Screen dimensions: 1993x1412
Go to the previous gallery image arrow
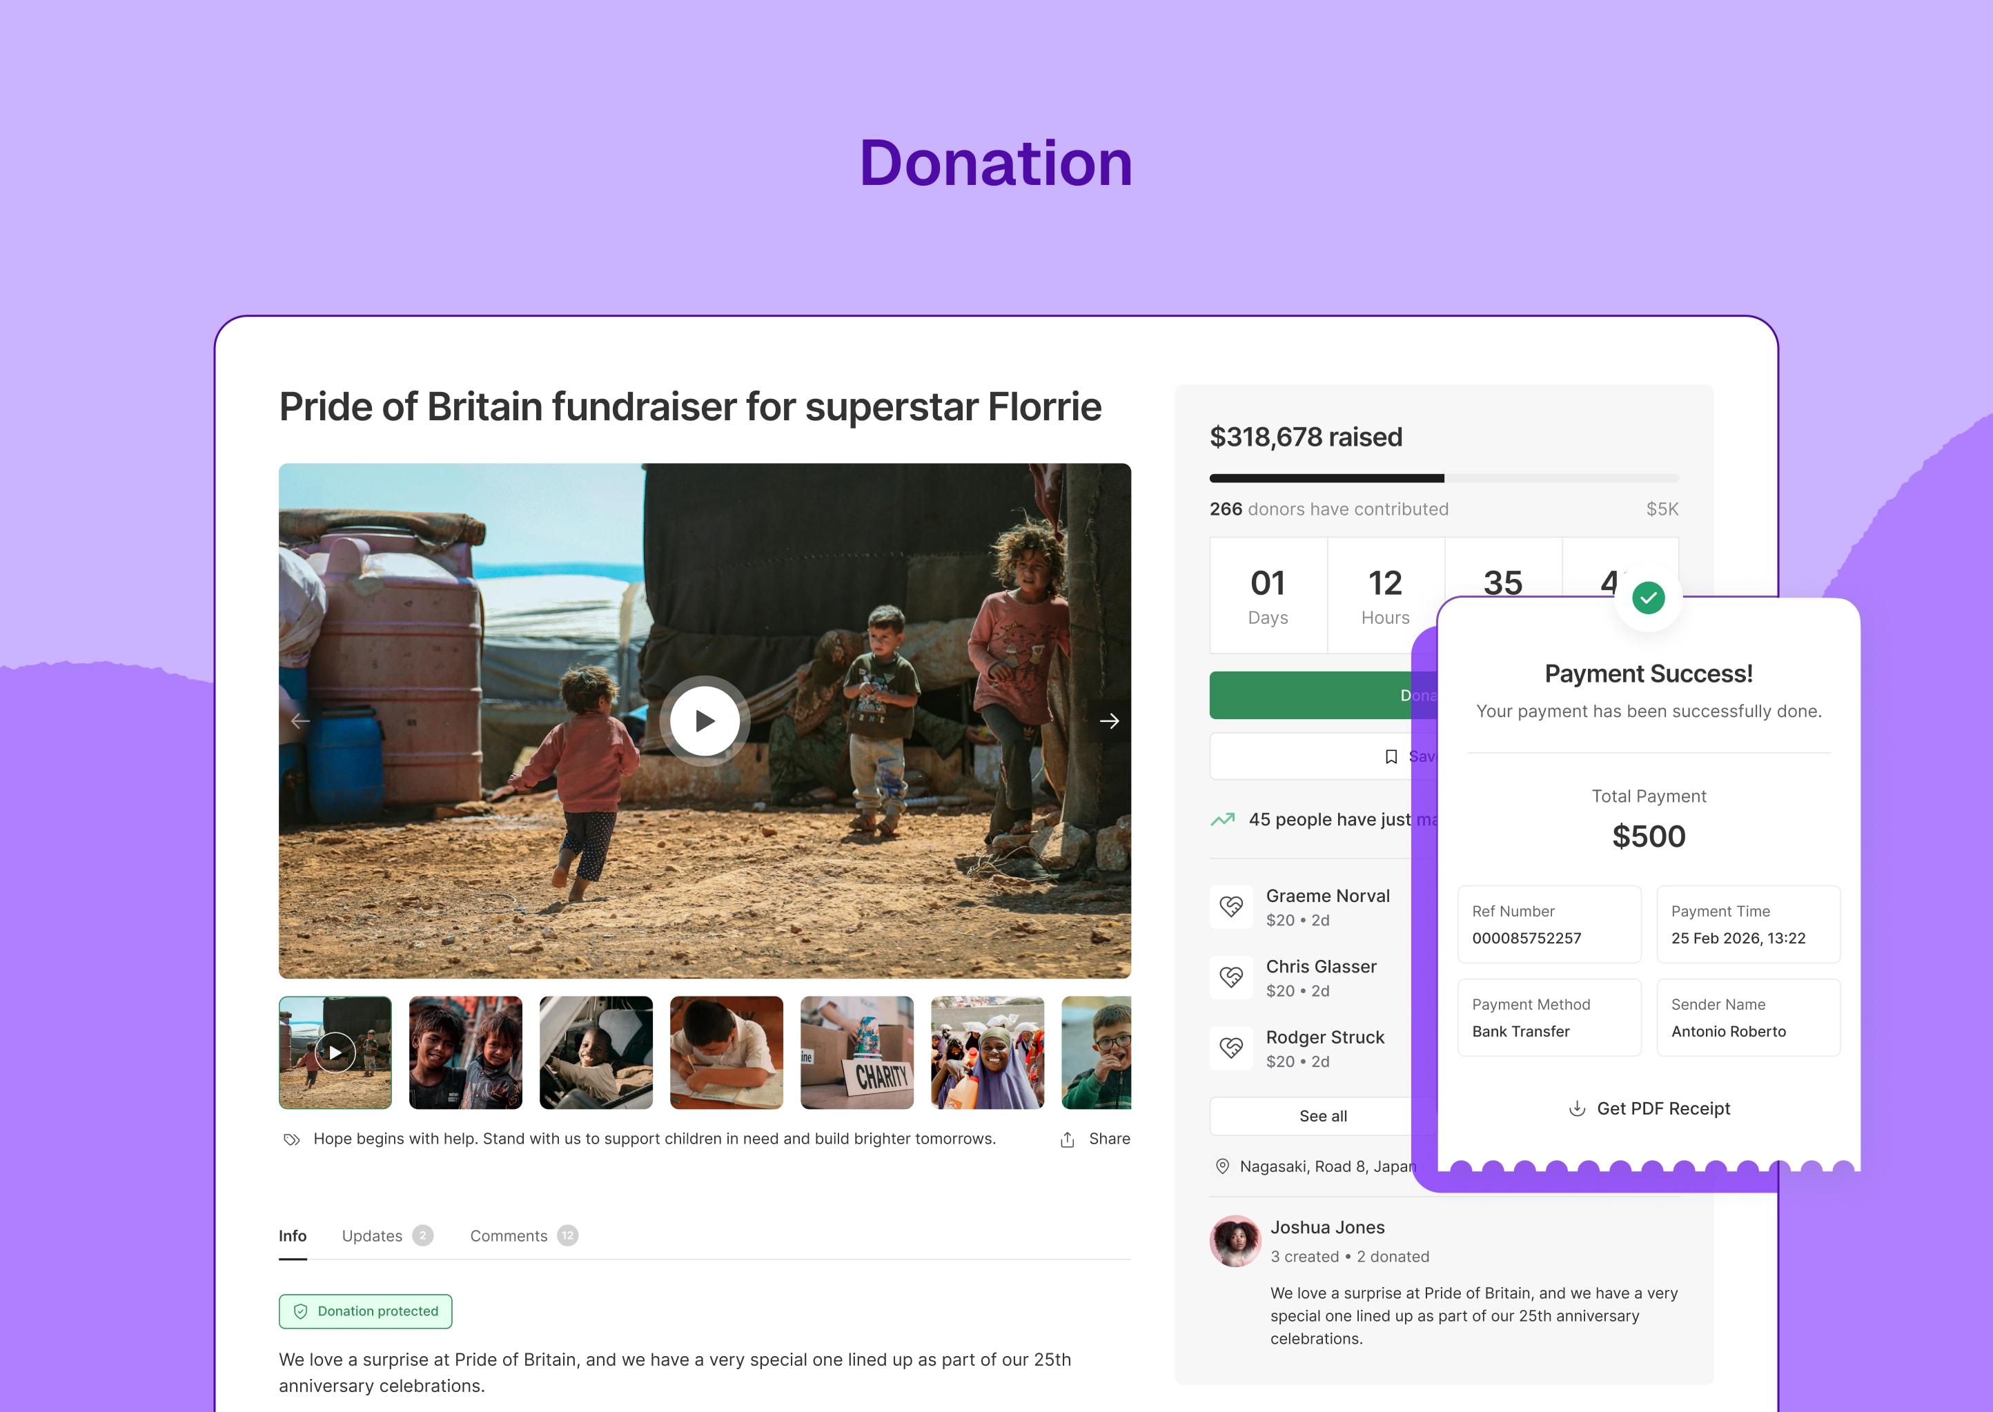(x=301, y=720)
